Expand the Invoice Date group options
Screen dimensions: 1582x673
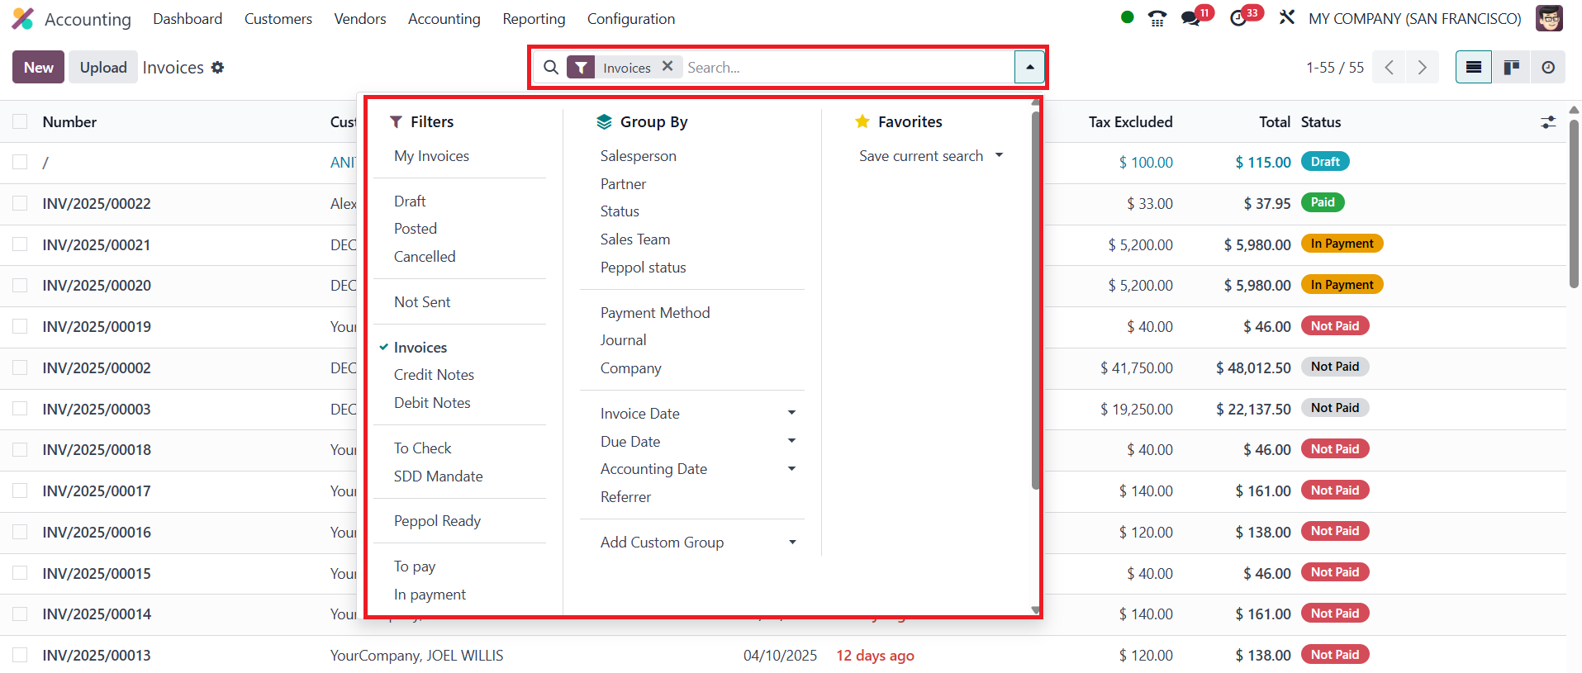pyautogui.click(x=791, y=413)
